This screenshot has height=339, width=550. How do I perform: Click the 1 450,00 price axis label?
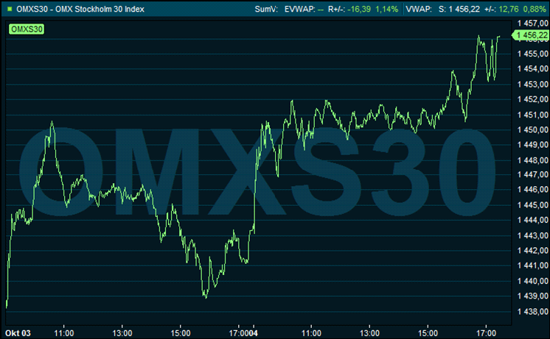click(x=533, y=130)
